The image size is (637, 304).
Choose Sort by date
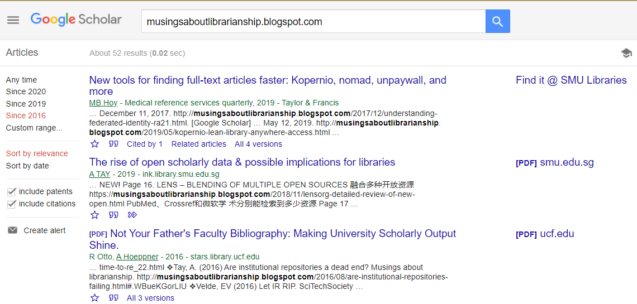point(27,166)
